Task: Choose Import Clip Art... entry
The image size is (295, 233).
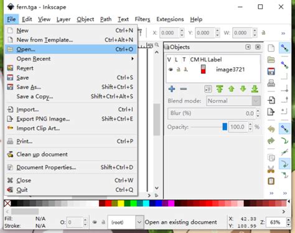Action: pyautogui.click(x=71, y=129)
